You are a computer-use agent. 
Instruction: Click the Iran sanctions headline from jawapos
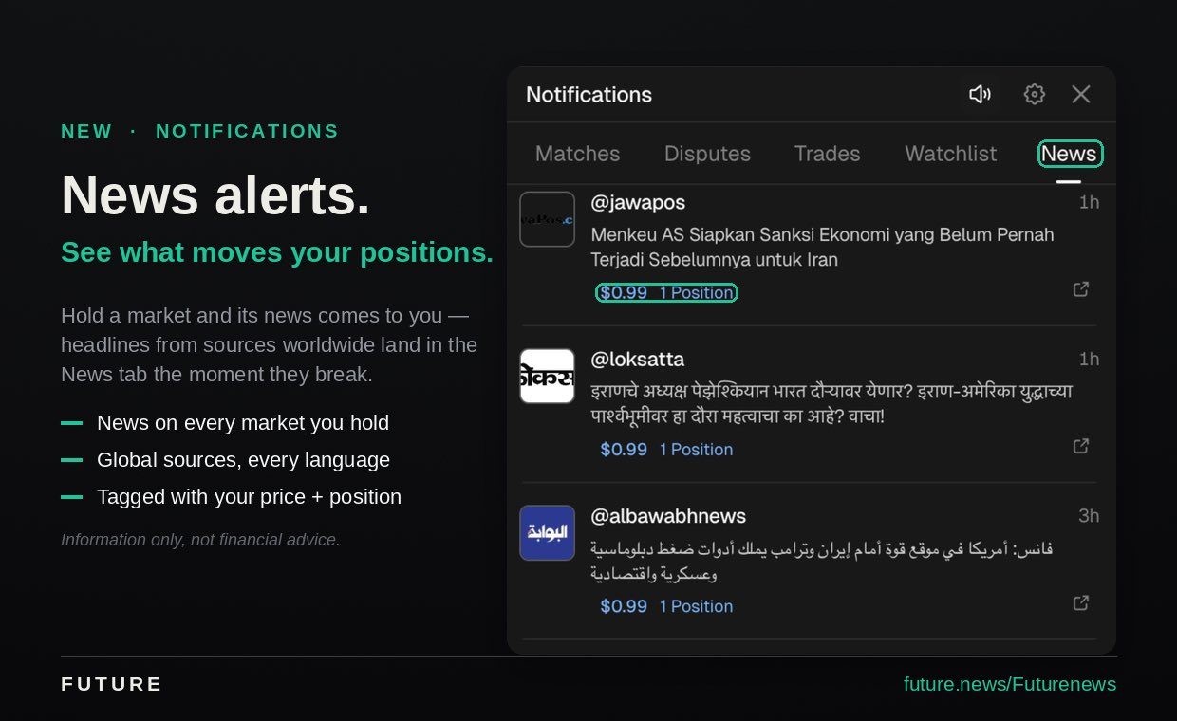pos(822,247)
